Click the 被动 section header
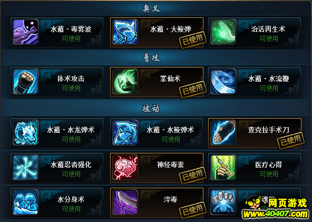The width and height of the screenshot is (312, 222). click(151, 109)
